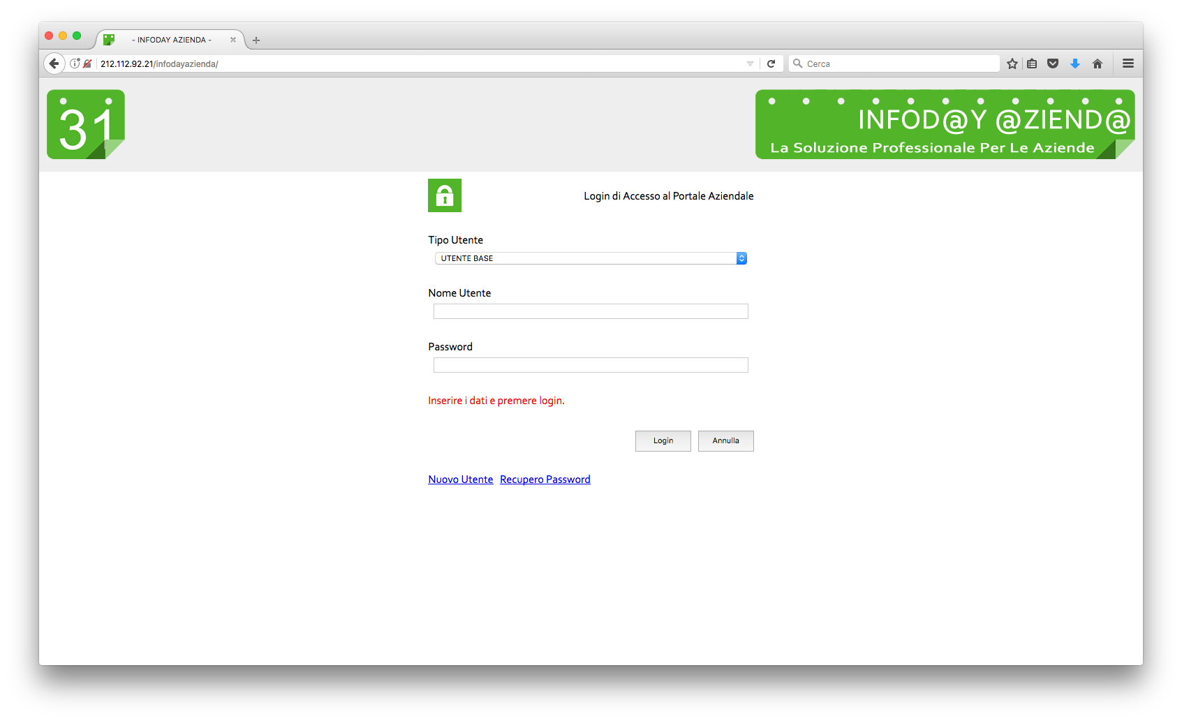Open a new browser tab with plus
This screenshot has width=1182, height=721.
(256, 40)
